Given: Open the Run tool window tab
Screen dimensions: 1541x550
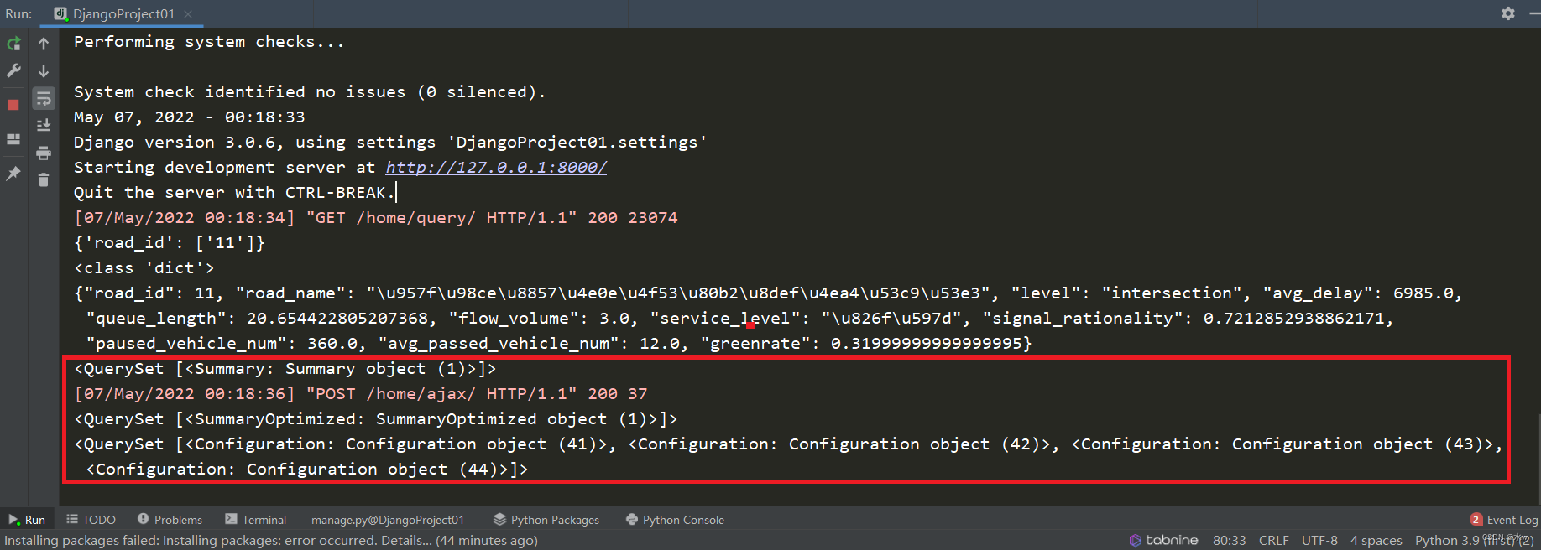Looking at the screenshot, I should (27, 520).
